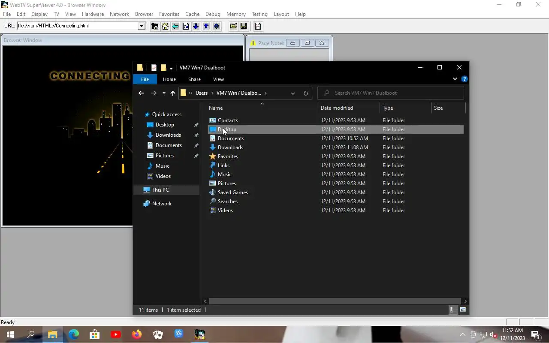Open the Network menu in WebTV SuperViewer
Image resolution: width=549 pixels, height=343 pixels.
119,14
